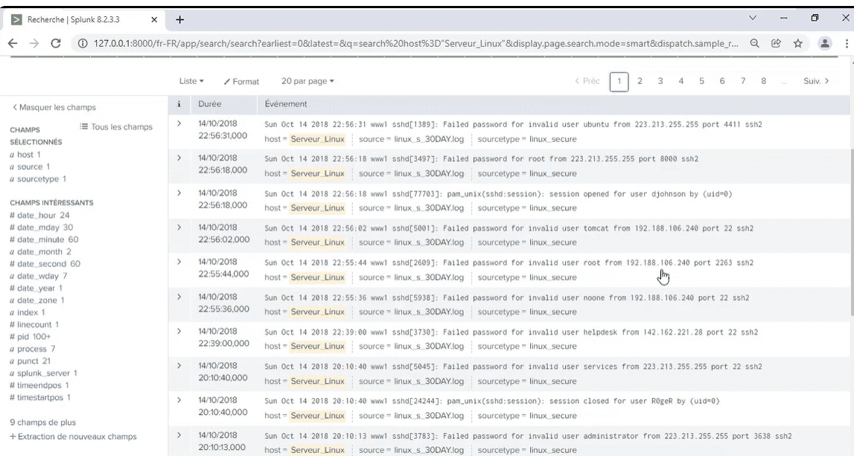Click the Suiv. next page link
This screenshot has width=854, height=456.
click(816, 81)
